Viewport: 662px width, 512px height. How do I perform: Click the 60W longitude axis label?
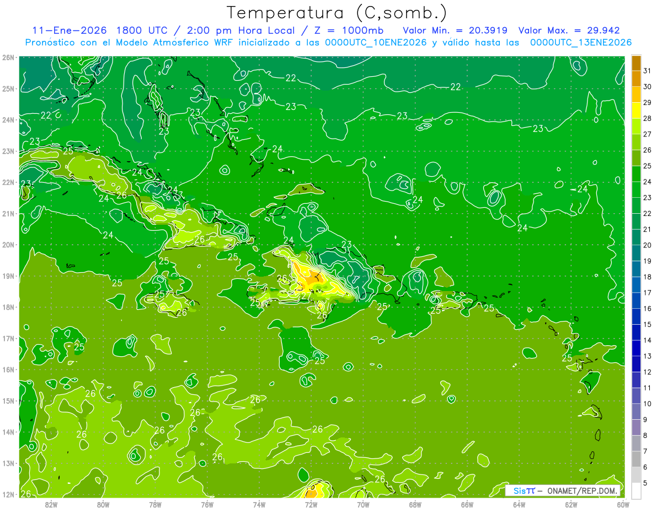(623, 504)
